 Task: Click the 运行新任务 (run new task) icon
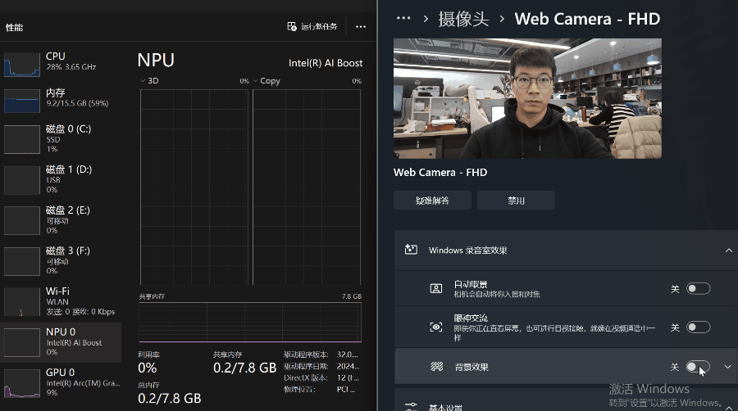tap(292, 26)
